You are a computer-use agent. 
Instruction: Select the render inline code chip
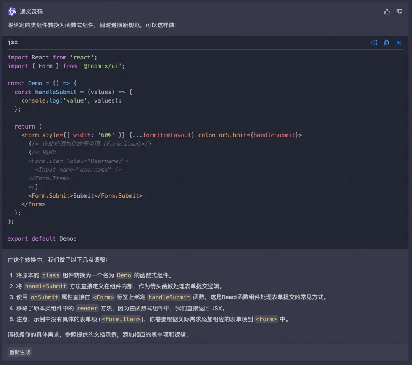click(x=87, y=309)
